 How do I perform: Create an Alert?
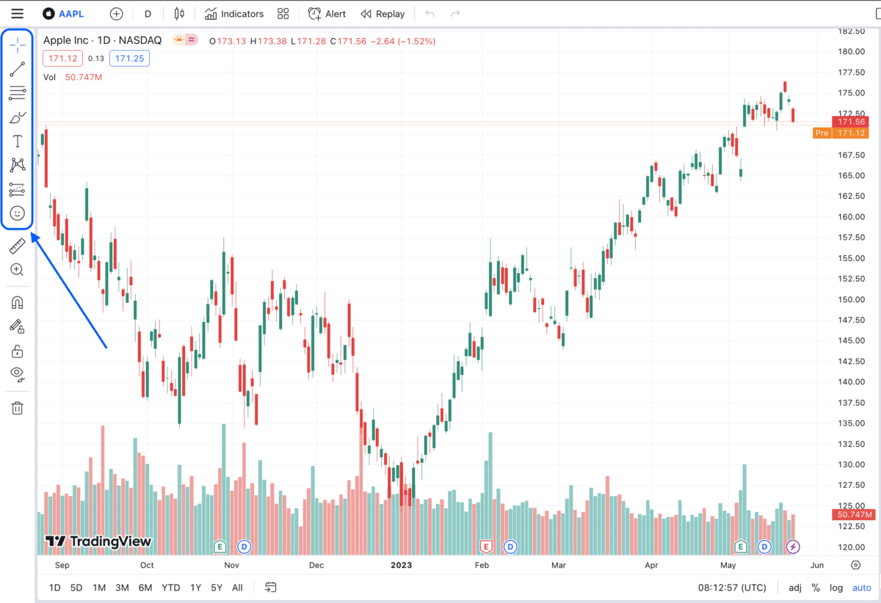pos(327,14)
